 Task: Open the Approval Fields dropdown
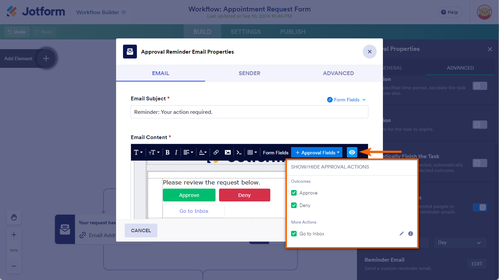click(317, 152)
